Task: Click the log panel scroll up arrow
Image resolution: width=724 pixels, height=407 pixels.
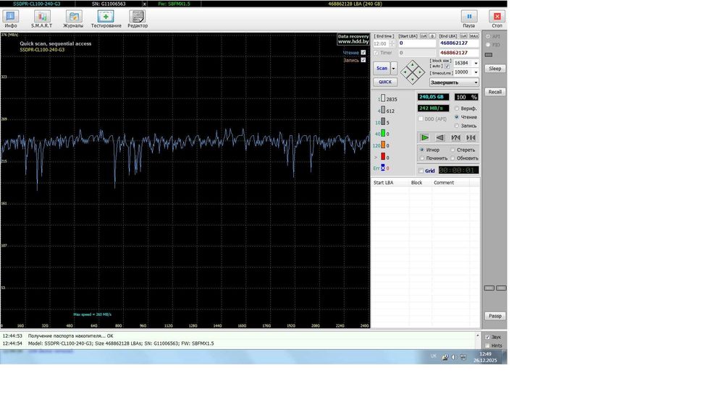Action: tap(477, 335)
